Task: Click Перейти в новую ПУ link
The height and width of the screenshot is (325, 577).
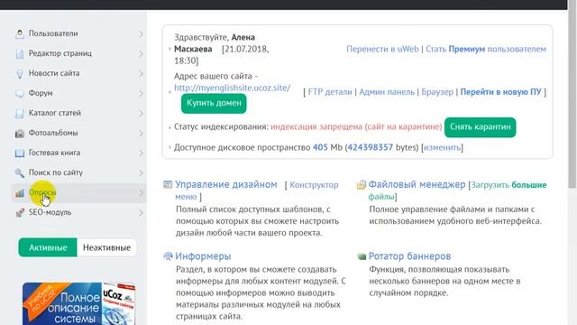Action: point(501,92)
